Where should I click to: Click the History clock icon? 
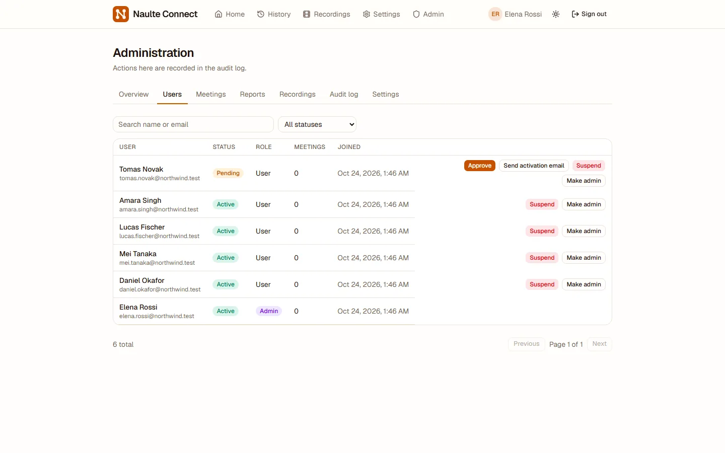click(261, 14)
